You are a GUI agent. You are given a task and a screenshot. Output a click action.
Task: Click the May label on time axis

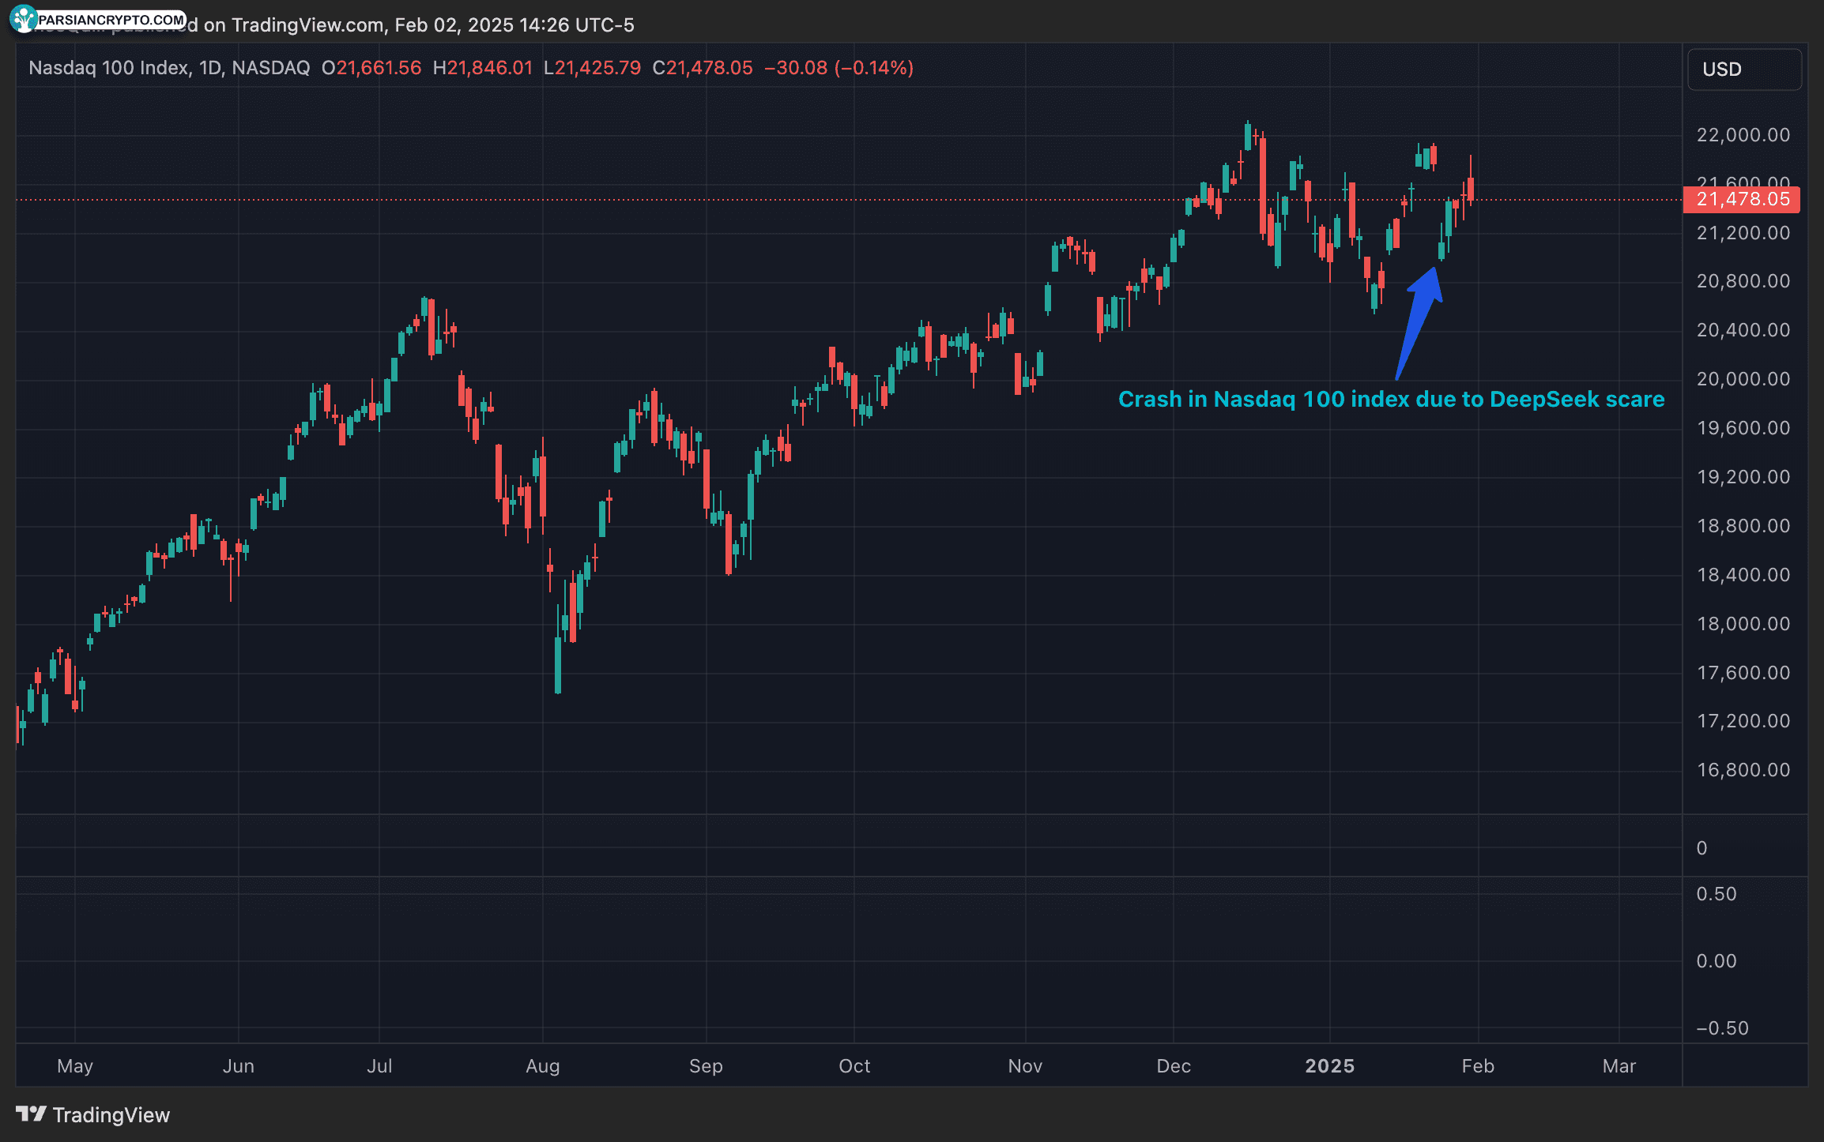[x=75, y=1066]
